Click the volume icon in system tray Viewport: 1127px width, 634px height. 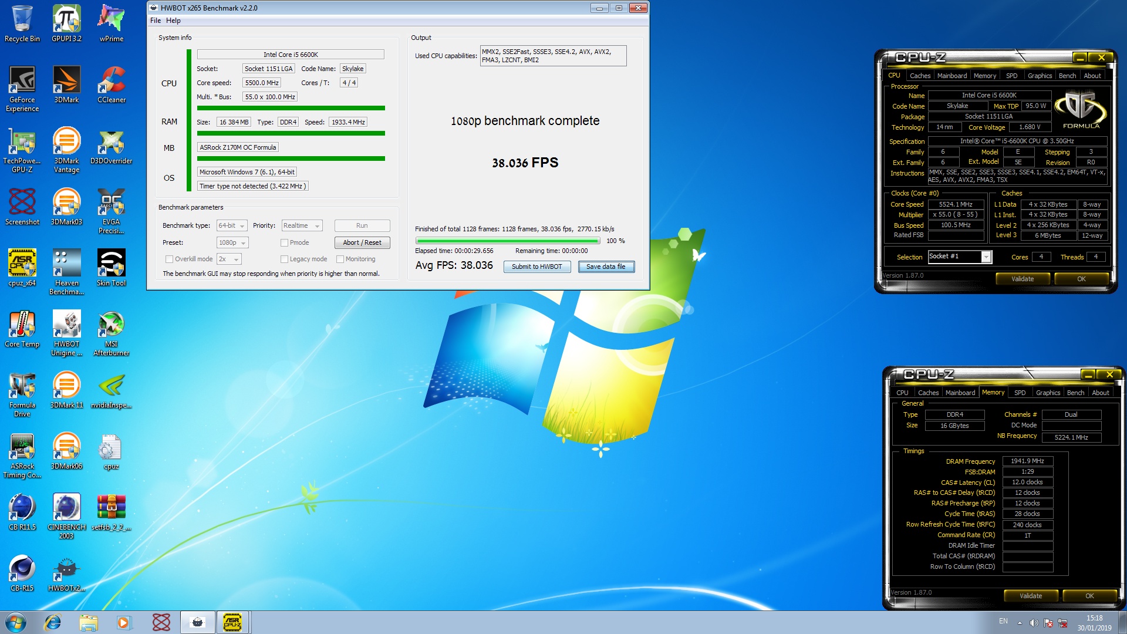pyautogui.click(x=1034, y=623)
